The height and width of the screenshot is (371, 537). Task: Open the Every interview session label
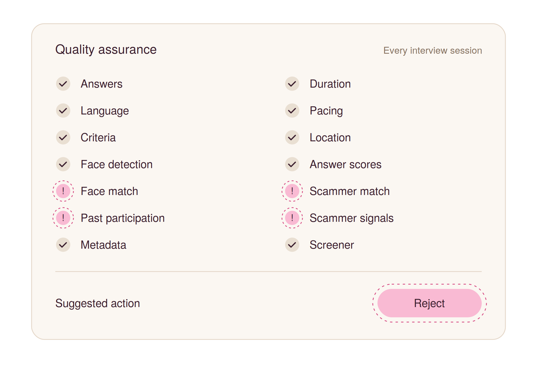(x=432, y=51)
